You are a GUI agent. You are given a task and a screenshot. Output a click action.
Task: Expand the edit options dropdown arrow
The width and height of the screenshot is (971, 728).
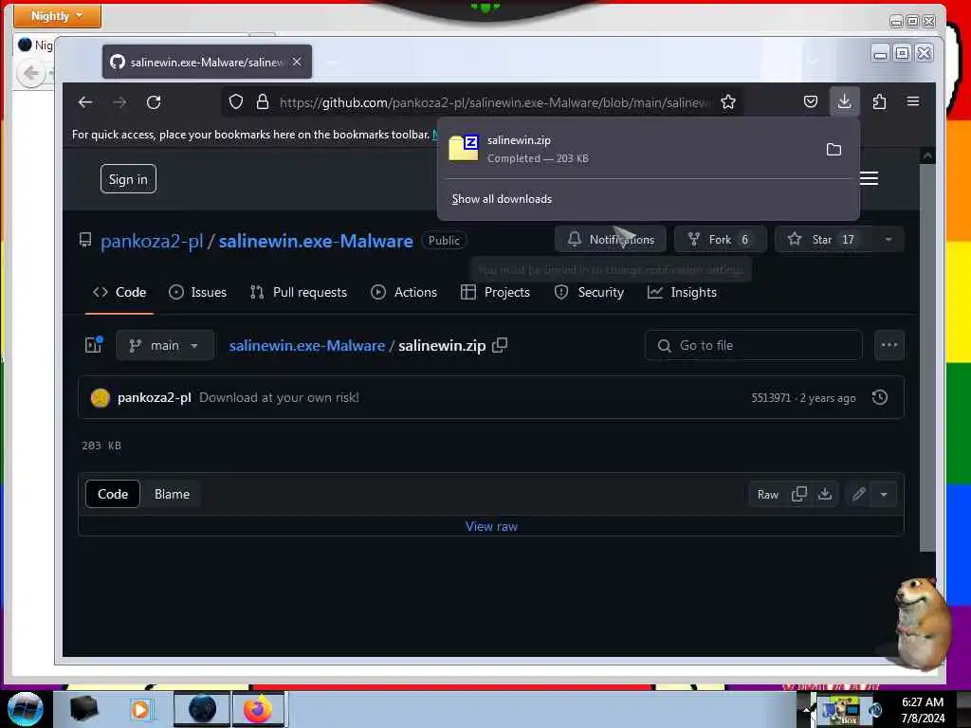(884, 494)
